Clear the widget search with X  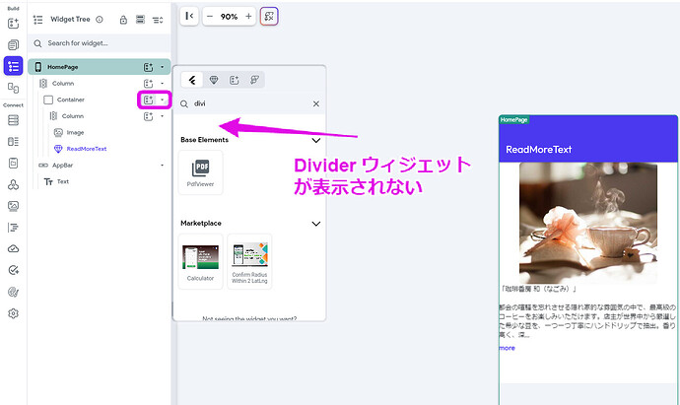click(316, 104)
